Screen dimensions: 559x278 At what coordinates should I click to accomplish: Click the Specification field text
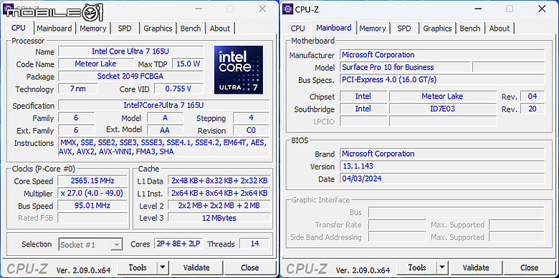(x=163, y=106)
